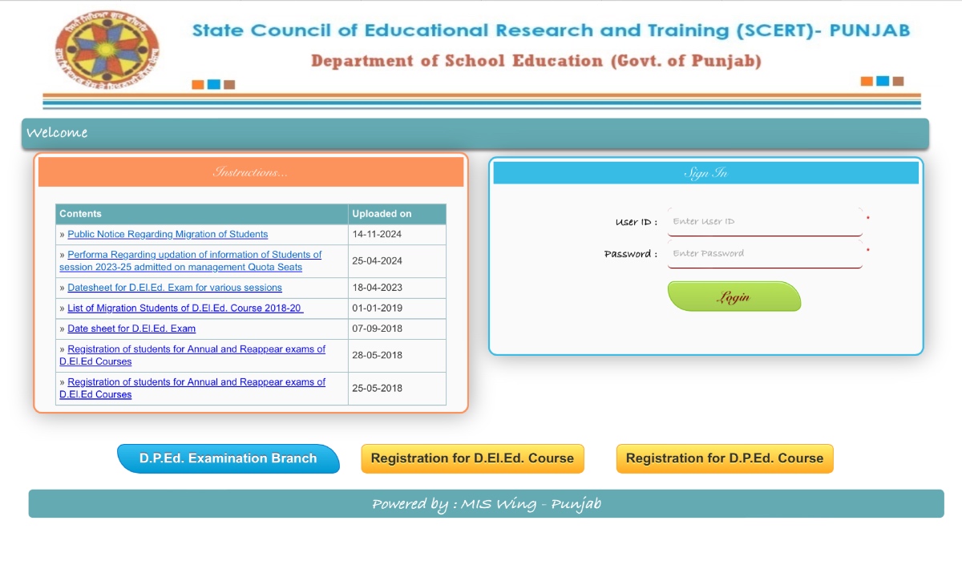Open Public Notice Regarding Migration of Students
This screenshot has width=962, height=577.
coord(168,235)
